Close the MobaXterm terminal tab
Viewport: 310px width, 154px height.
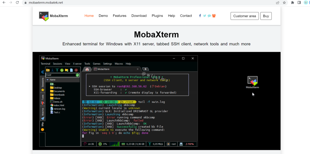click(x=138, y=69)
